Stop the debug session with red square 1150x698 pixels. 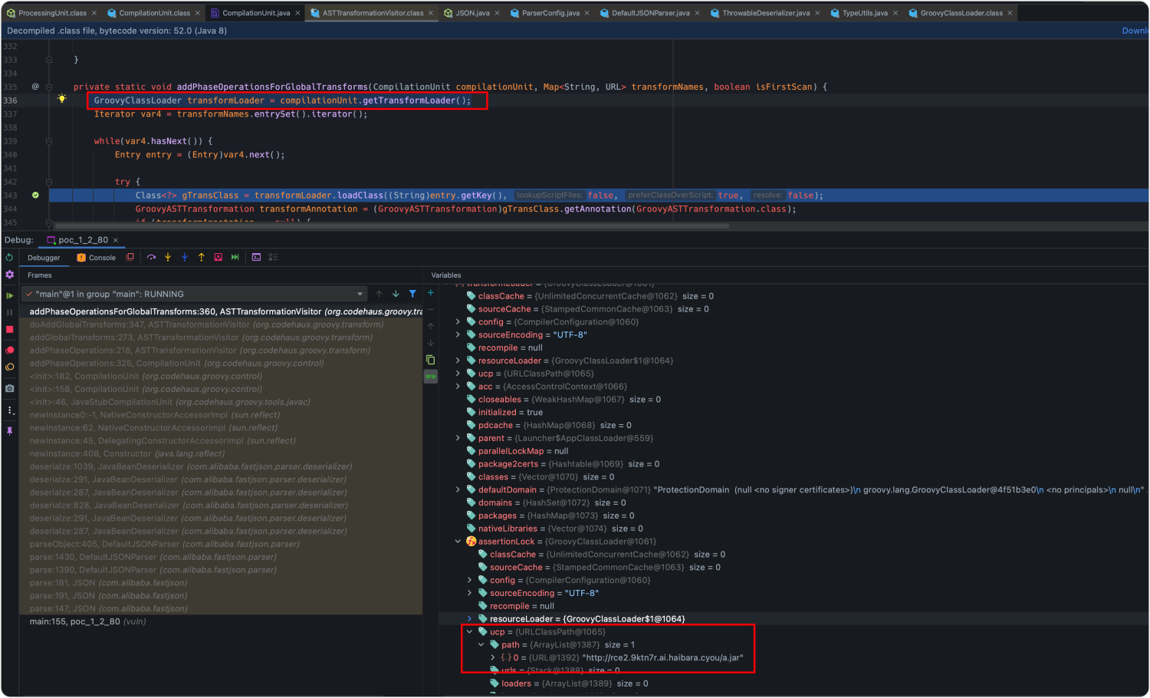(x=9, y=329)
